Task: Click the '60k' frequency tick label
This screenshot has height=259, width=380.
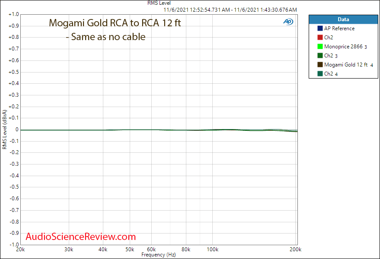Action: coord(151,250)
